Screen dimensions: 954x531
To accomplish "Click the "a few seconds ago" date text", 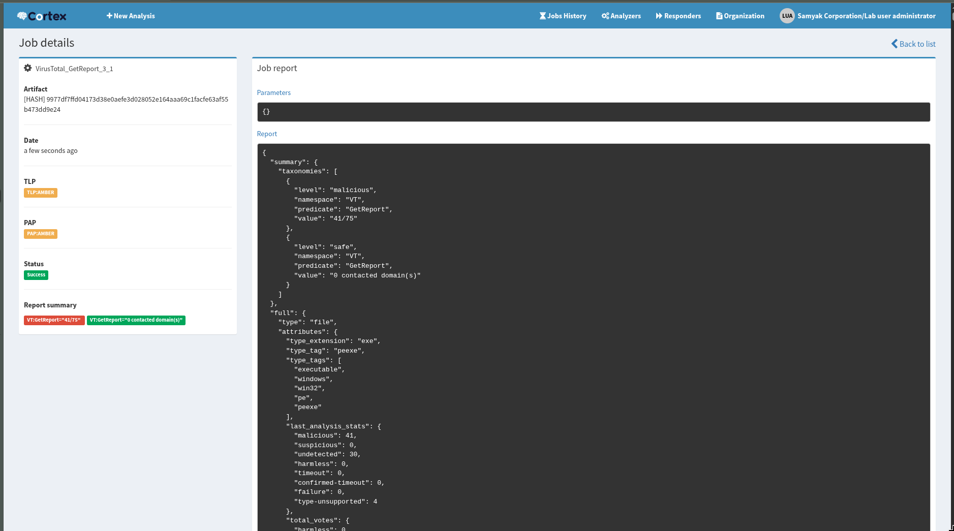I will point(51,150).
